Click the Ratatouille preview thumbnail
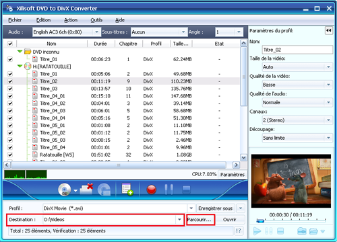 (291, 181)
